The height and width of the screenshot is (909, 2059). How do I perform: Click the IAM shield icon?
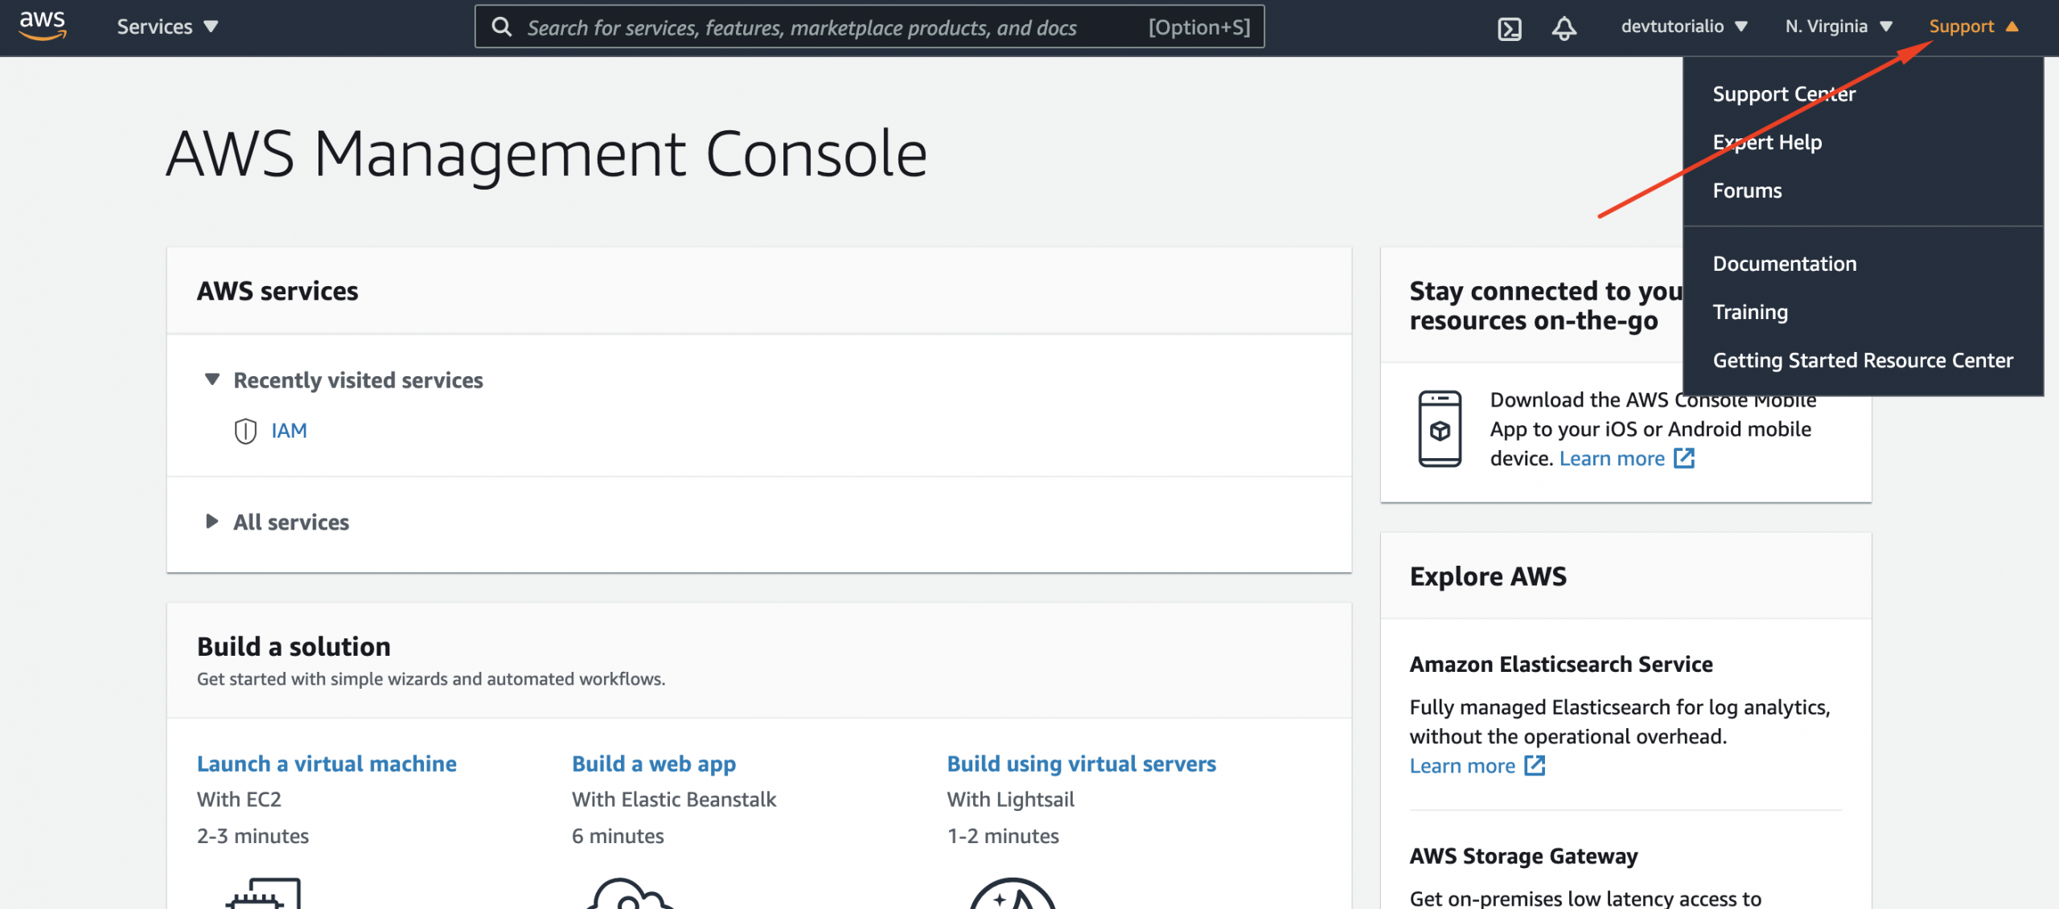(245, 431)
